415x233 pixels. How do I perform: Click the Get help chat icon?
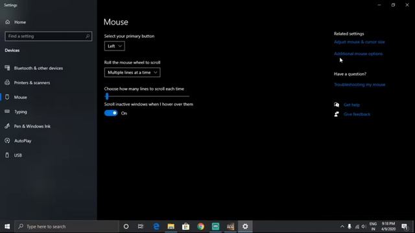tap(337, 105)
